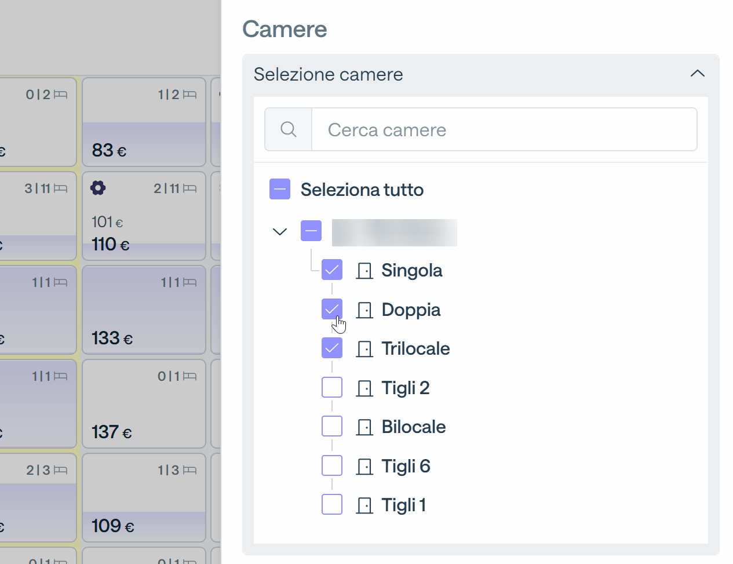Select the Doppia room label
Screen dimensions: 733x564
pos(411,310)
